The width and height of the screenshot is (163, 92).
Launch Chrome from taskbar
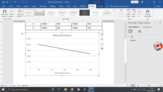point(78,89)
